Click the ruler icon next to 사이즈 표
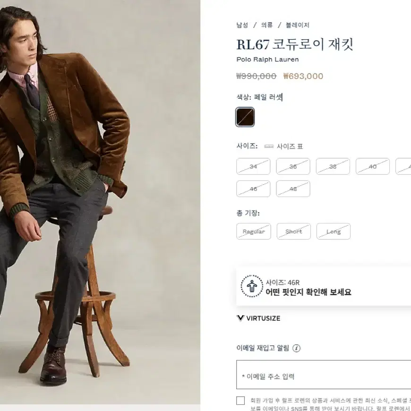 (x=269, y=146)
